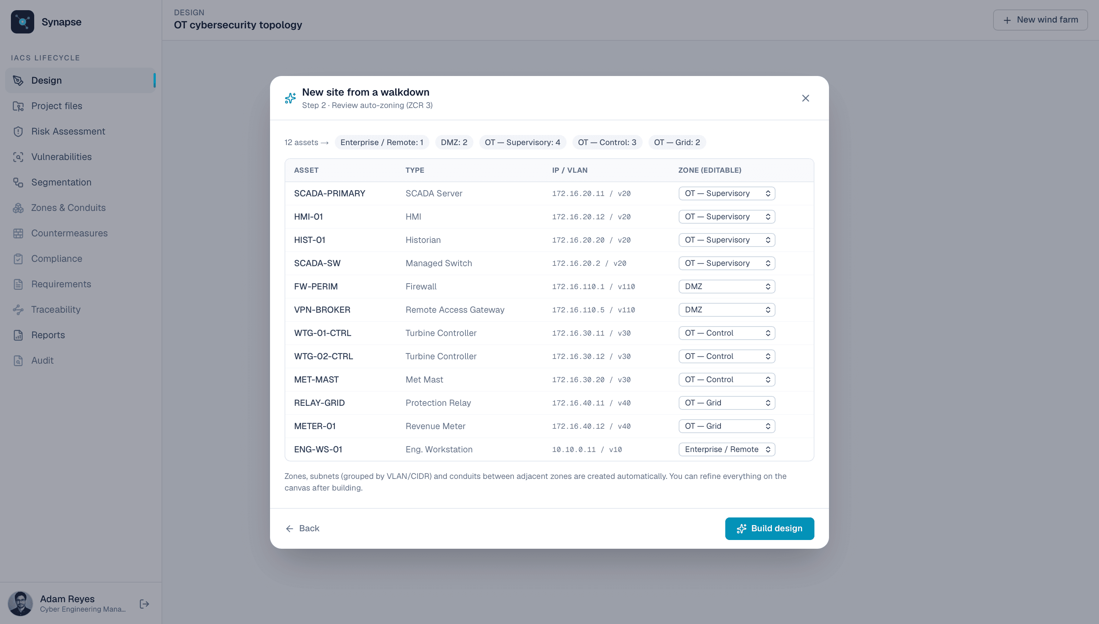
Task: Click the Vulnerabilities scan icon
Action: [x=18, y=157]
